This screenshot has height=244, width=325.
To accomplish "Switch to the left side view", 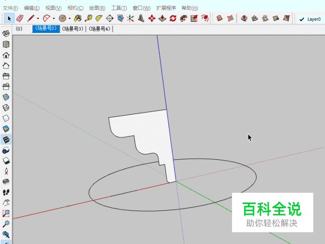I will [6, 87].
